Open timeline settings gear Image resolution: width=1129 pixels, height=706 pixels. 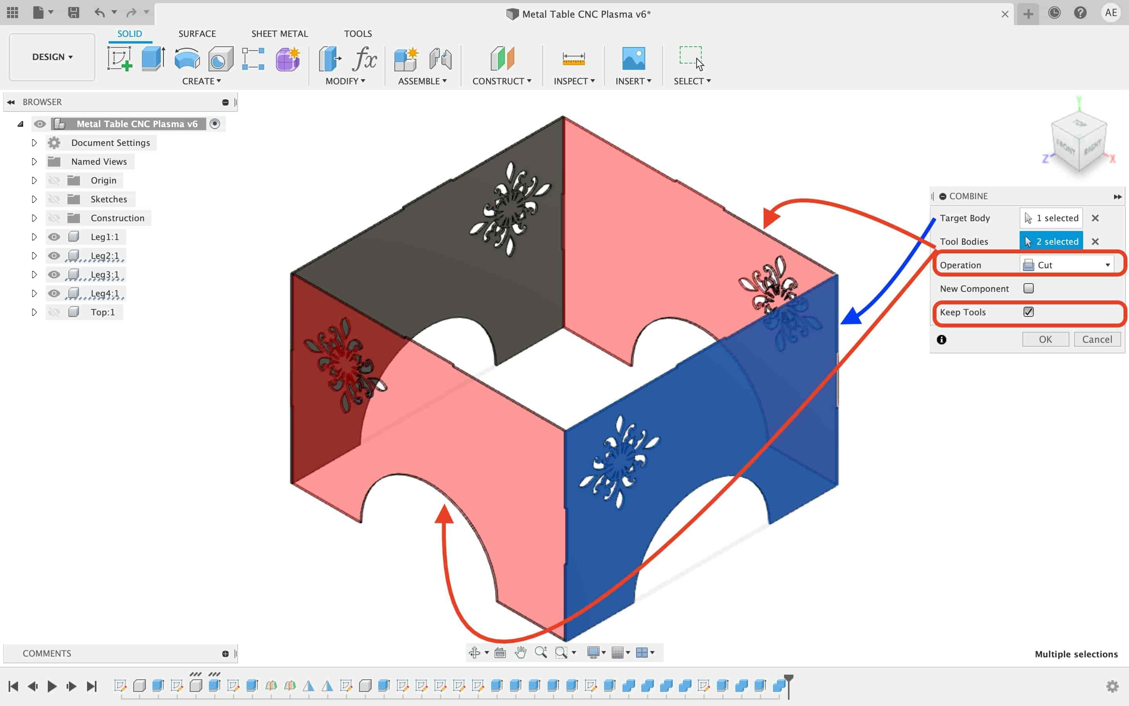[1113, 686]
